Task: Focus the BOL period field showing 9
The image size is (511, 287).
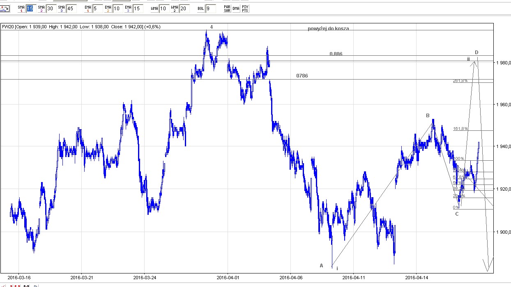Action: (210, 9)
